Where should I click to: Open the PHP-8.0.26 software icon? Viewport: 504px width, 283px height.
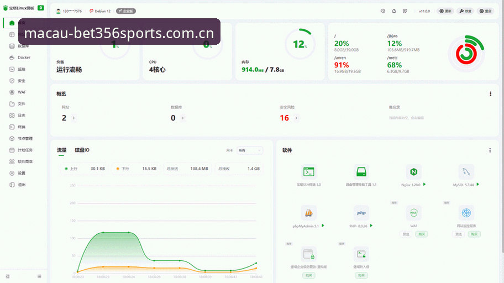pyautogui.click(x=361, y=213)
